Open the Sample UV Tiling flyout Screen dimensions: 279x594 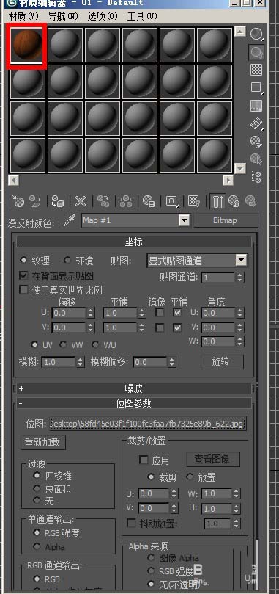[257, 87]
